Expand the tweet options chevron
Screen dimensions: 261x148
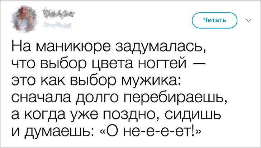pos(248,20)
